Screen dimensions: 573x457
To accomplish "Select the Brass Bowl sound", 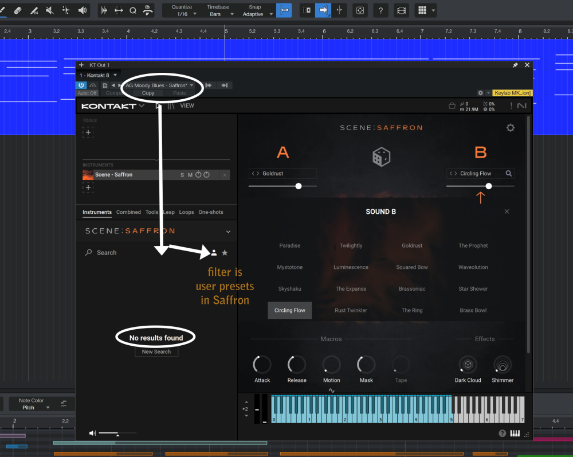I will pyautogui.click(x=473, y=310).
